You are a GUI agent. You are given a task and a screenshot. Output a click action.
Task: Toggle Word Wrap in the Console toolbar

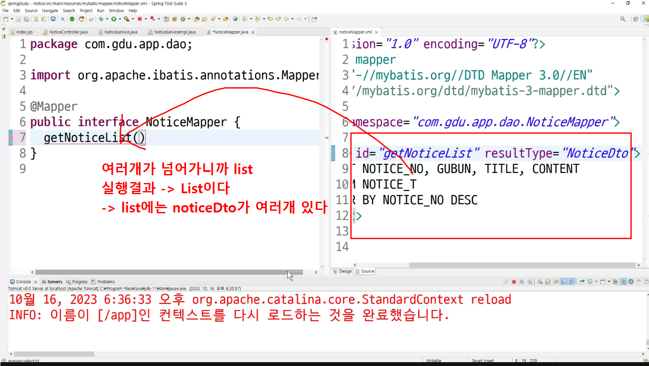point(555,282)
